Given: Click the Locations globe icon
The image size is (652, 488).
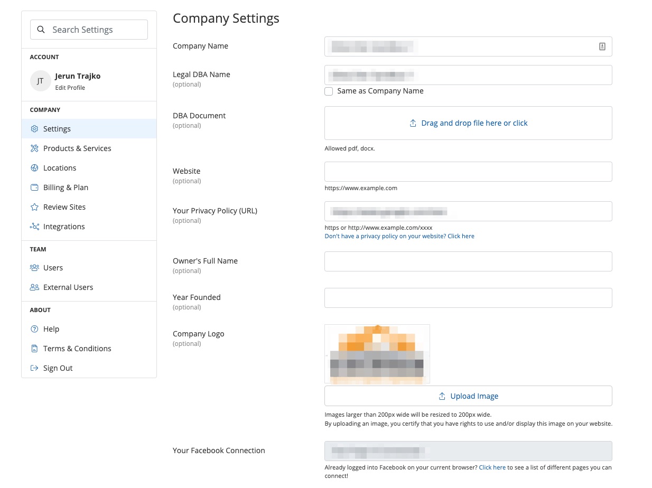Looking at the screenshot, I should point(34,168).
